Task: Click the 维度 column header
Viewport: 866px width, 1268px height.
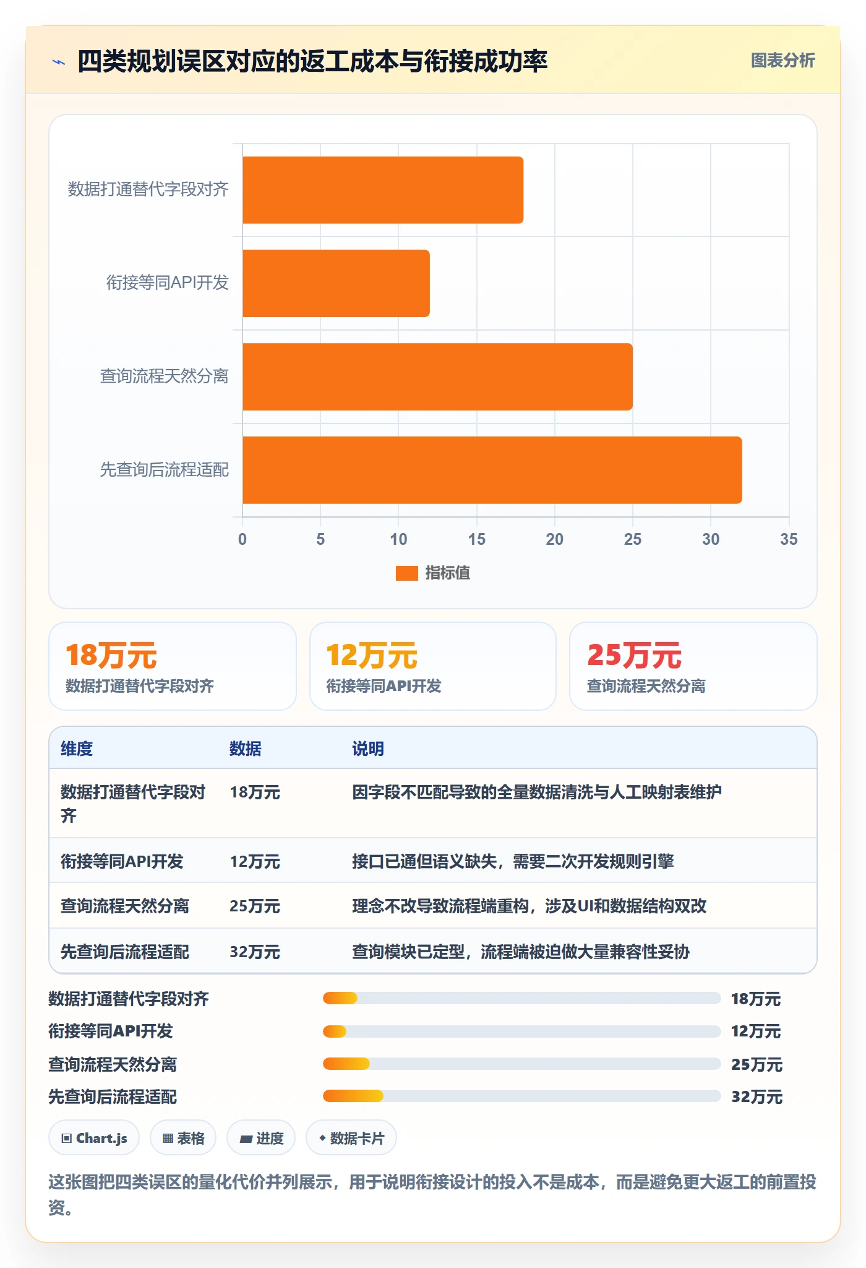Action: pos(77,749)
